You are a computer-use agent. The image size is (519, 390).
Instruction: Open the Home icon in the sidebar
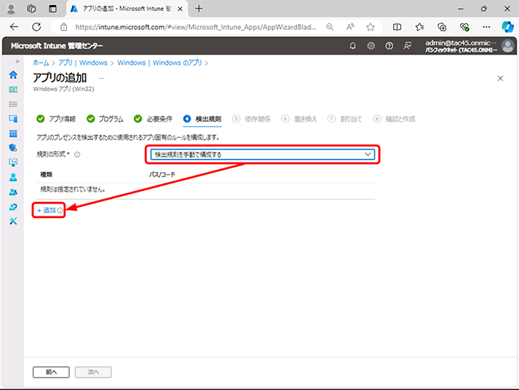click(13, 75)
